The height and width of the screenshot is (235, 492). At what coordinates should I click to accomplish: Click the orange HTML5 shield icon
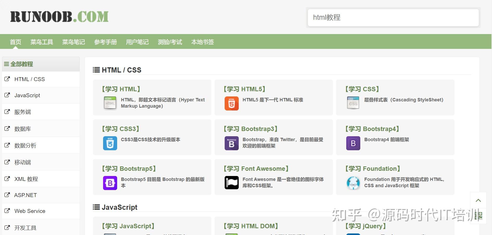(x=231, y=103)
